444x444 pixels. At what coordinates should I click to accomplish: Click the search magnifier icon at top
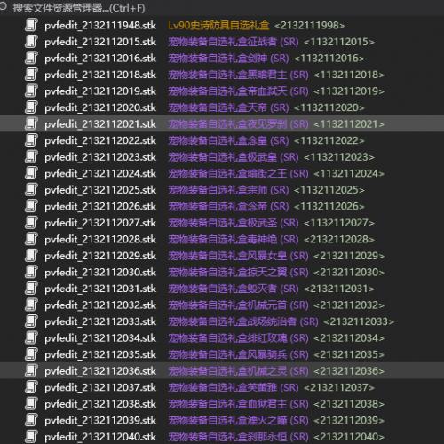(x=3, y=6)
